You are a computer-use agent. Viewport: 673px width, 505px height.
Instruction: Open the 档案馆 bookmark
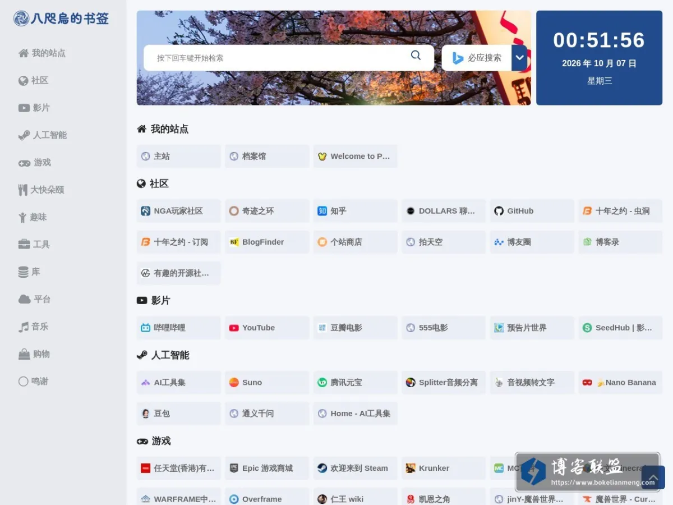(x=267, y=156)
